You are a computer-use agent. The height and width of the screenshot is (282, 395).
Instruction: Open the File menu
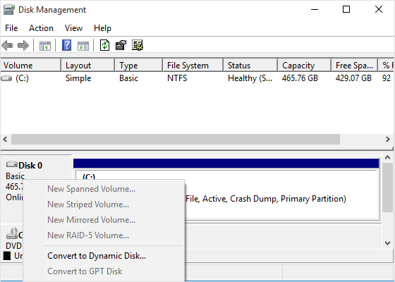(11, 28)
